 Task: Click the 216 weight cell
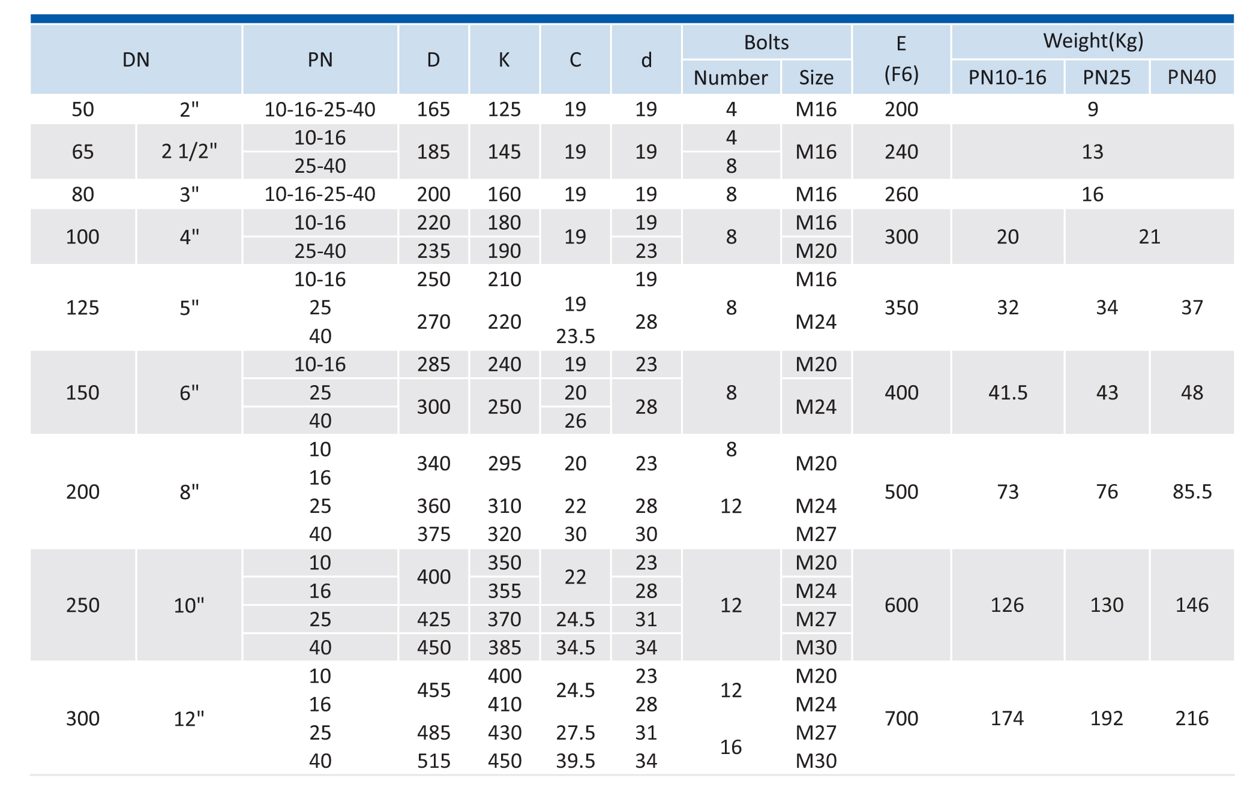1192,718
